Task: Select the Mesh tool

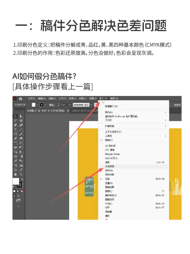Action: point(15,157)
